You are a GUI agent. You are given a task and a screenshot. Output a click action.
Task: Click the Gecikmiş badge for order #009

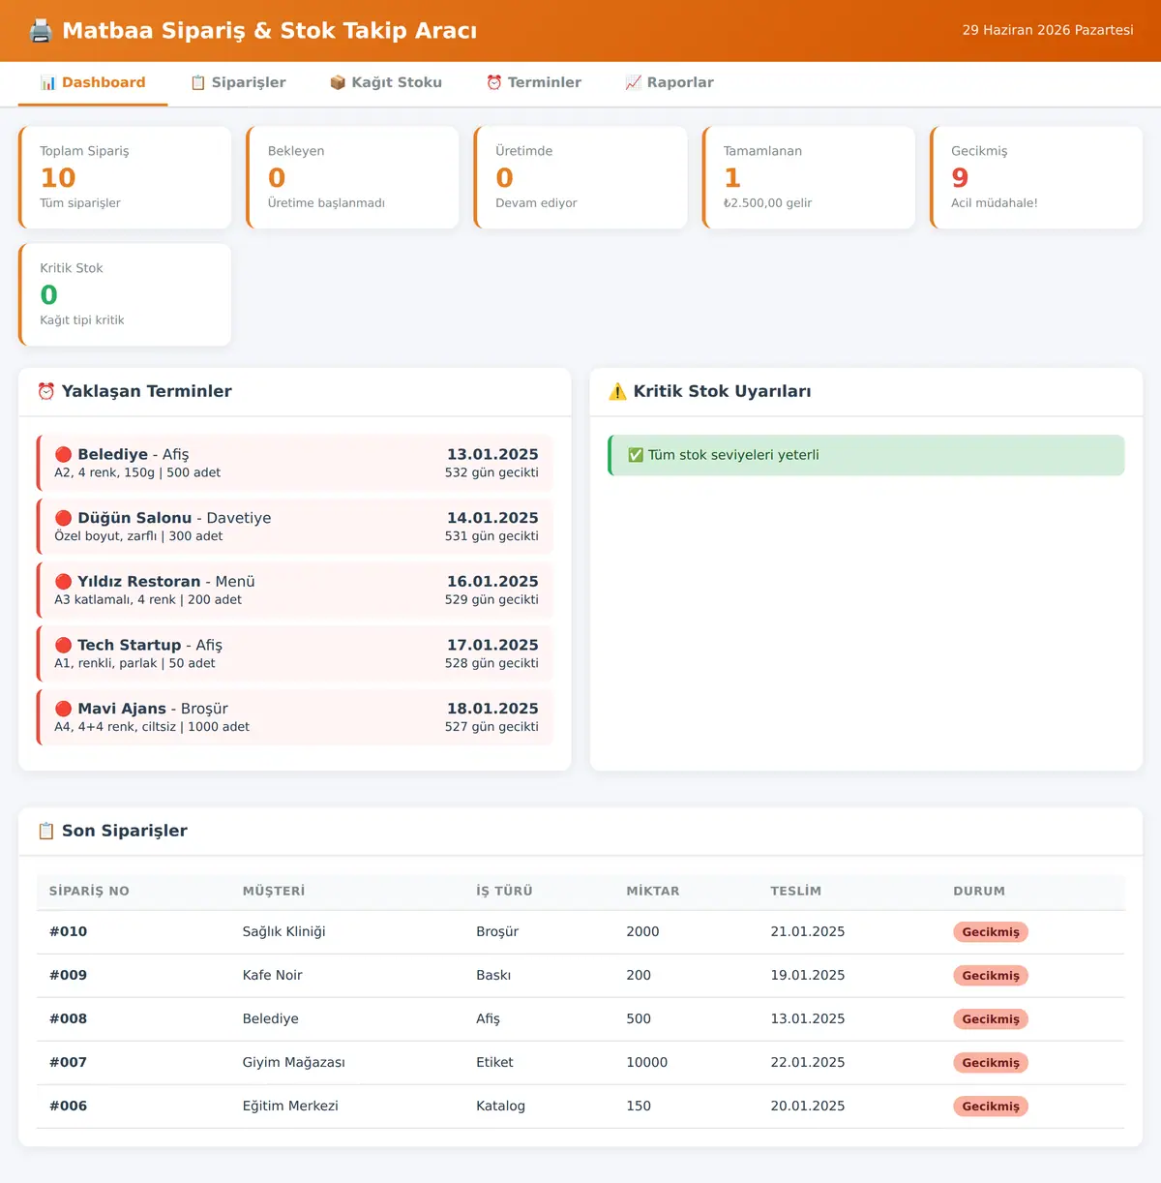pos(991,976)
